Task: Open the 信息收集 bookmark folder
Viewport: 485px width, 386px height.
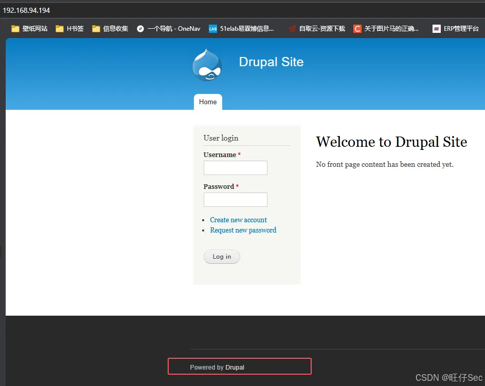Action: point(110,29)
